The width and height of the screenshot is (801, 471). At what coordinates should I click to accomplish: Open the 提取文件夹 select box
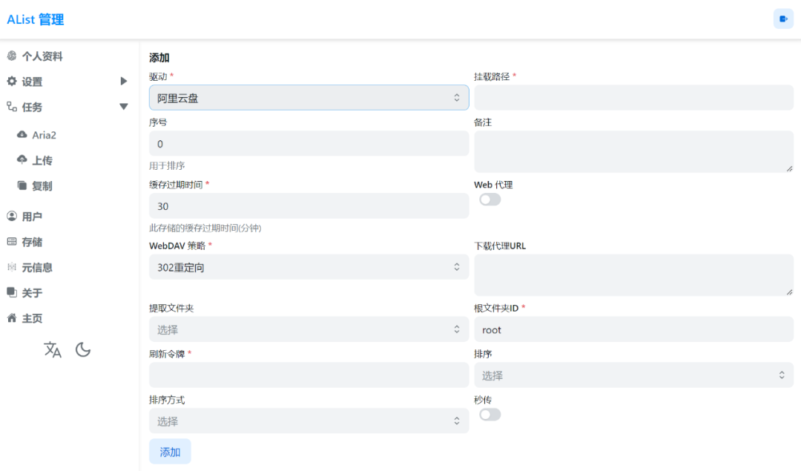309,329
